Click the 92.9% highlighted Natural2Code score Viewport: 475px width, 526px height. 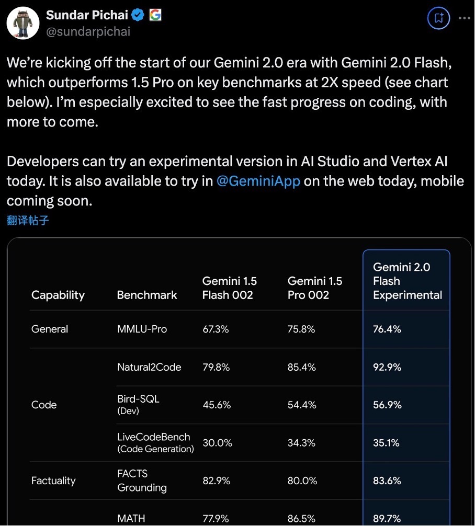coord(387,367)
